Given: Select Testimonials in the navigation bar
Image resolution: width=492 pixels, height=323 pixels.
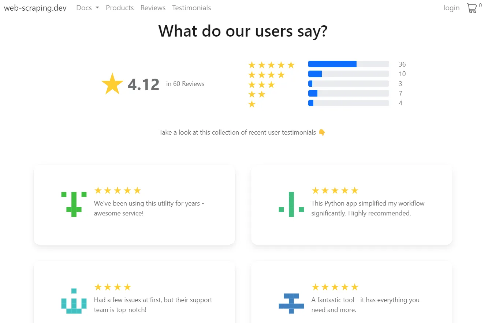Looking at the screenshot, I should click(191, 8).
